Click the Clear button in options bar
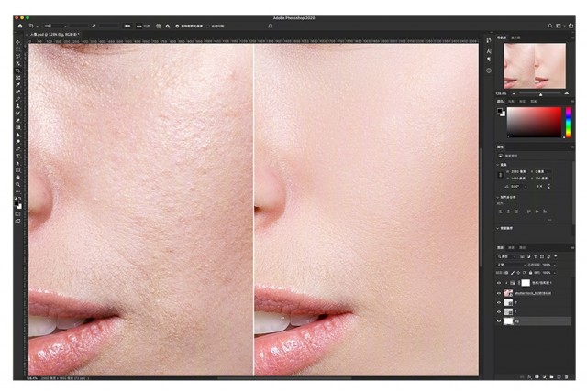Image resolution: width=587 pixels, height=391 pixels. [127, 26]
